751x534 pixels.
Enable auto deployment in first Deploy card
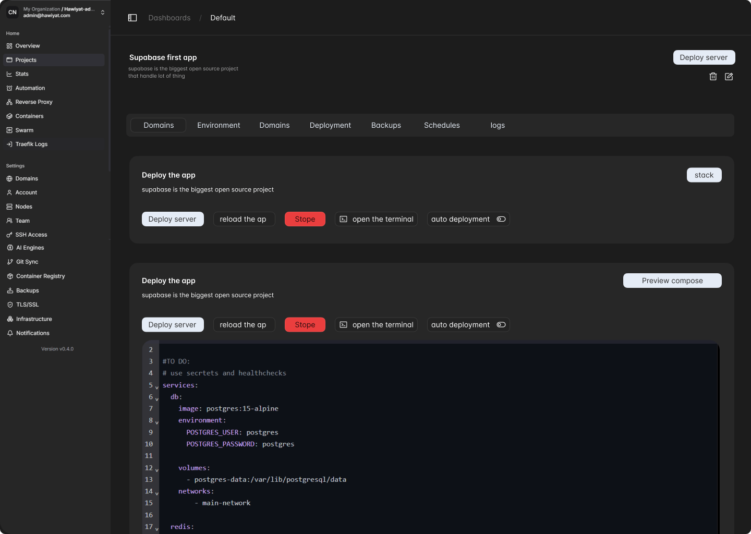(x=501, y=219)
